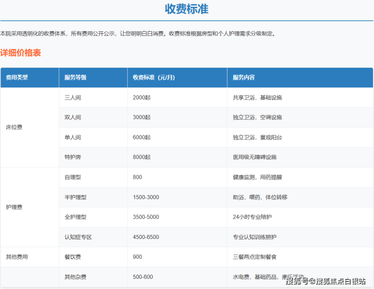
Task: Click the 收费标准 page heading
Action: point(186,9)
